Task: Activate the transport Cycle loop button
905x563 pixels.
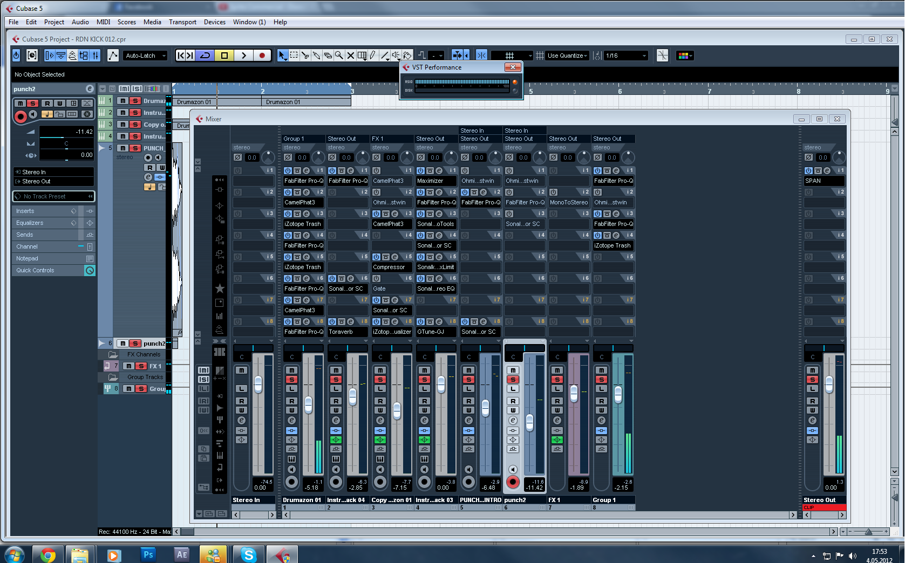Action: [205, 56]
